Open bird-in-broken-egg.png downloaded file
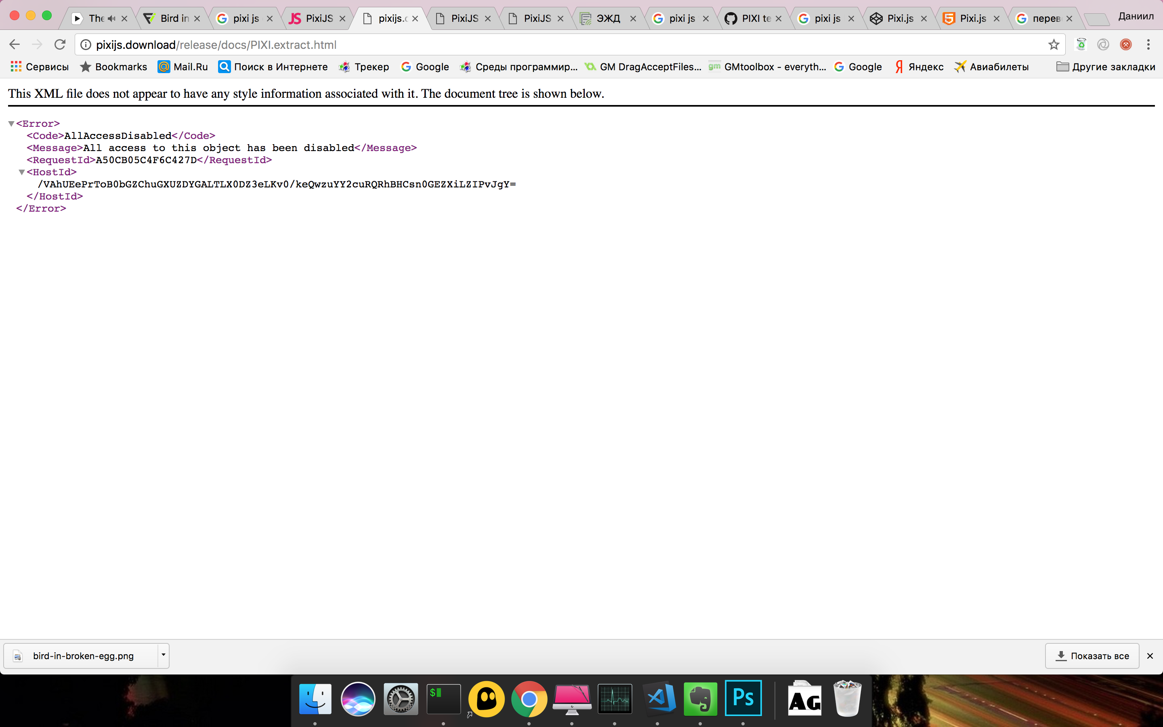Image resolution: width=1163 pixels, height=727 pixels. point(82,656)
